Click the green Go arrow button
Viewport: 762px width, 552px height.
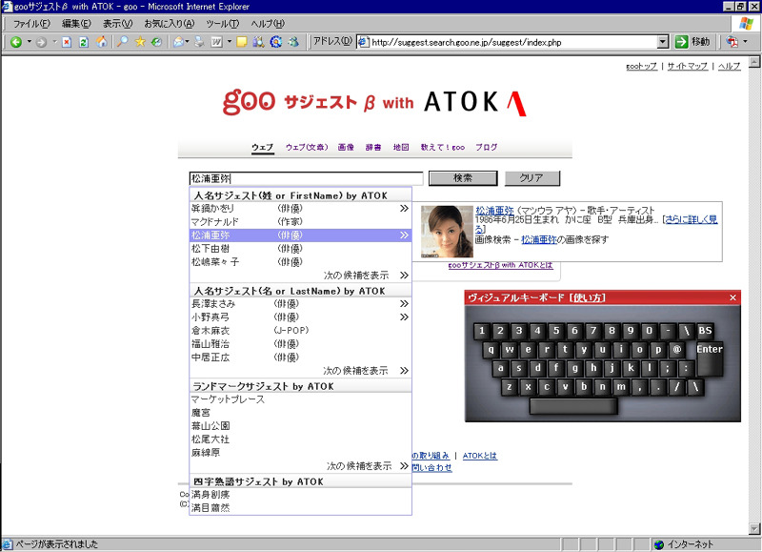[681, 42]
